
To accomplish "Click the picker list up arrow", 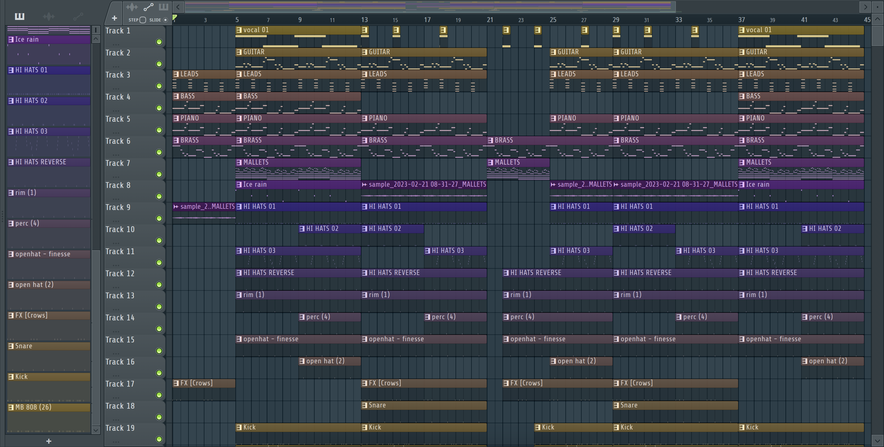I will pos(96,39).
